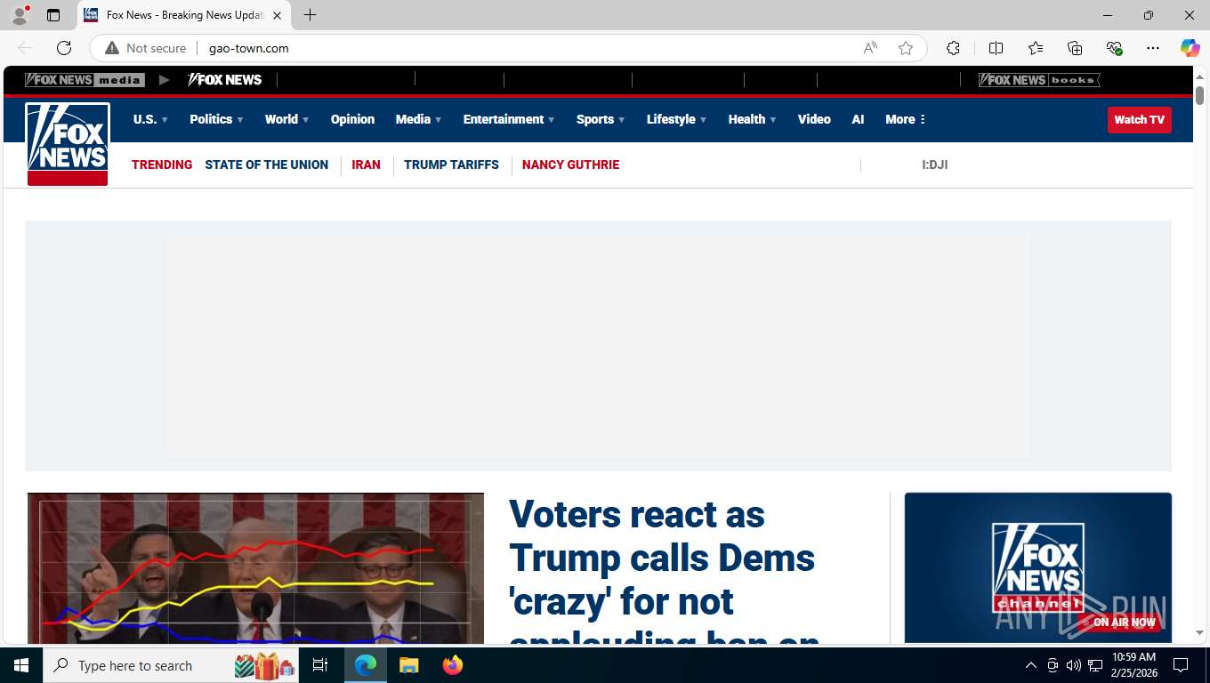1210x683 pixels.
Task: Launch Firefox from the taskbar
Action: 453,665
